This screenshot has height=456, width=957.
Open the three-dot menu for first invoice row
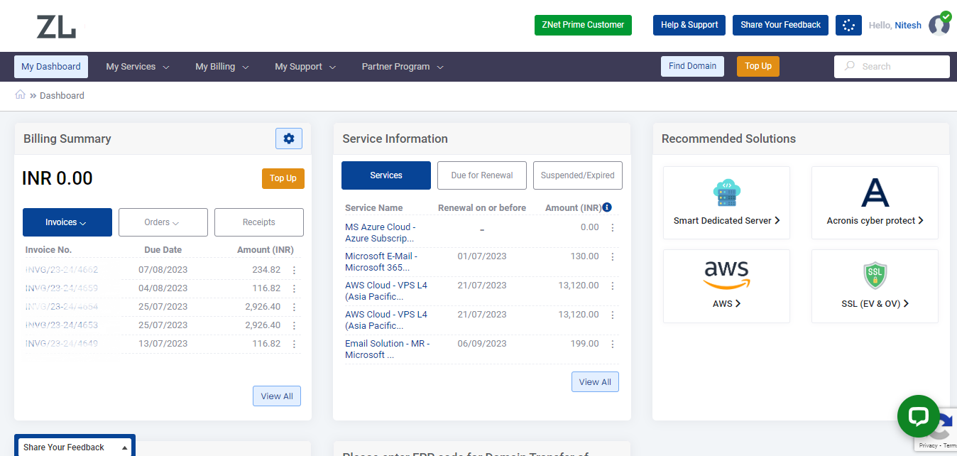tap(294, 270)
